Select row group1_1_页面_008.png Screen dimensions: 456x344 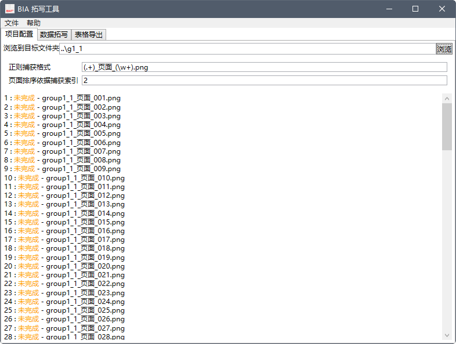(x=63, y=160)
